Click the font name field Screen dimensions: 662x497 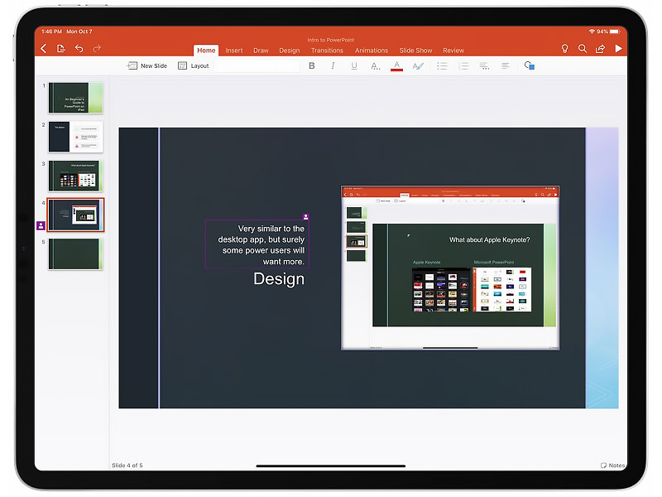click(x=257, y=65)
